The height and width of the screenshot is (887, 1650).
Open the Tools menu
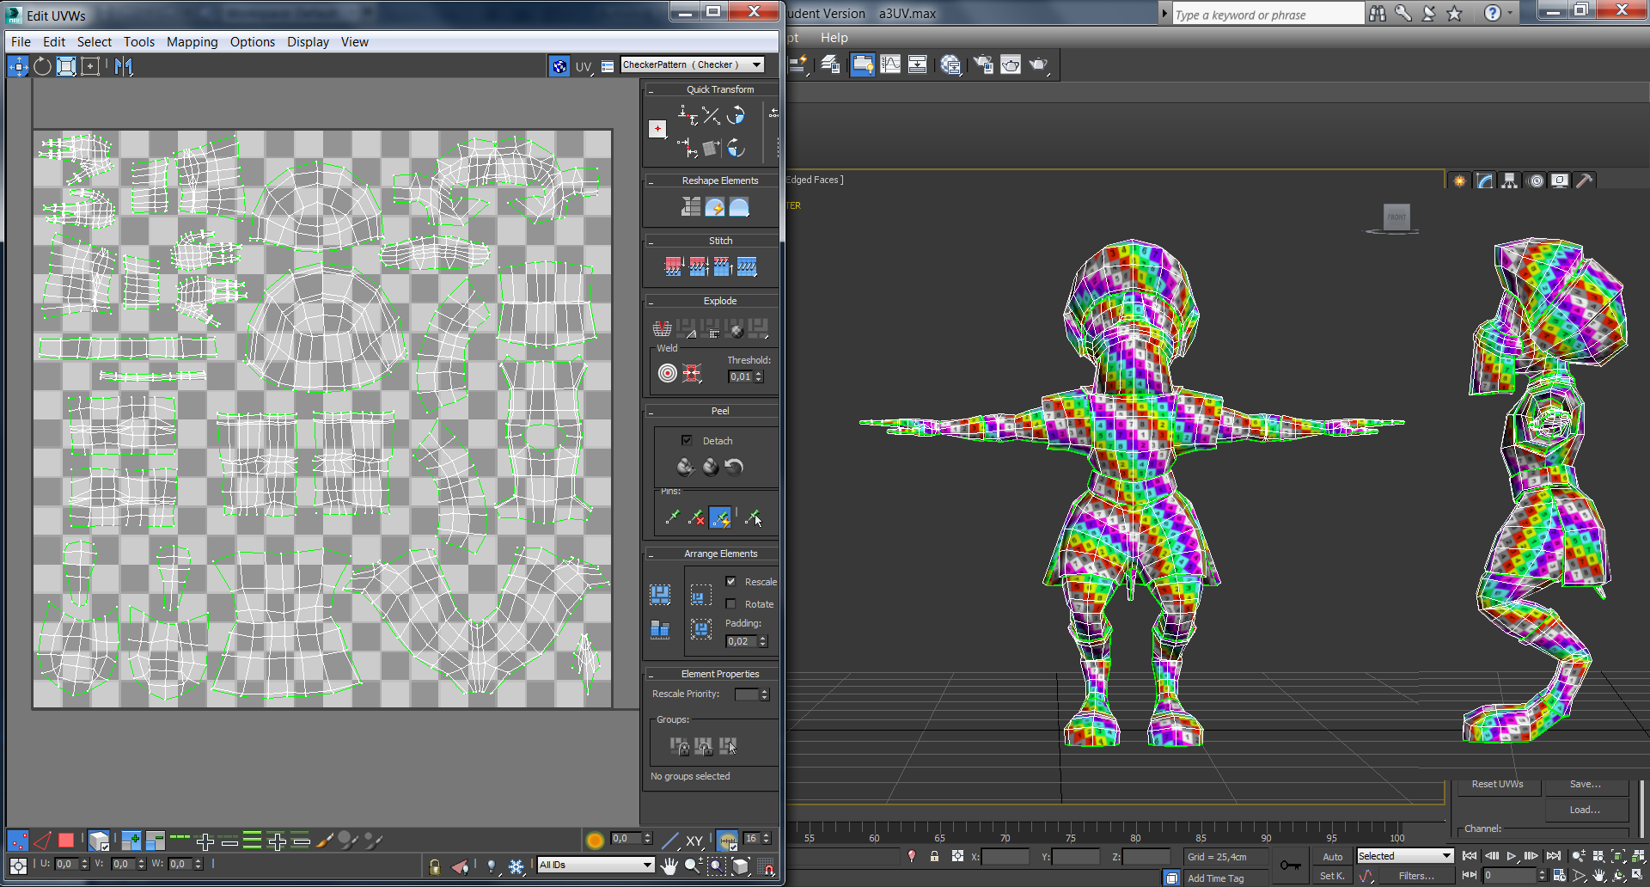(x=138, y=41)
